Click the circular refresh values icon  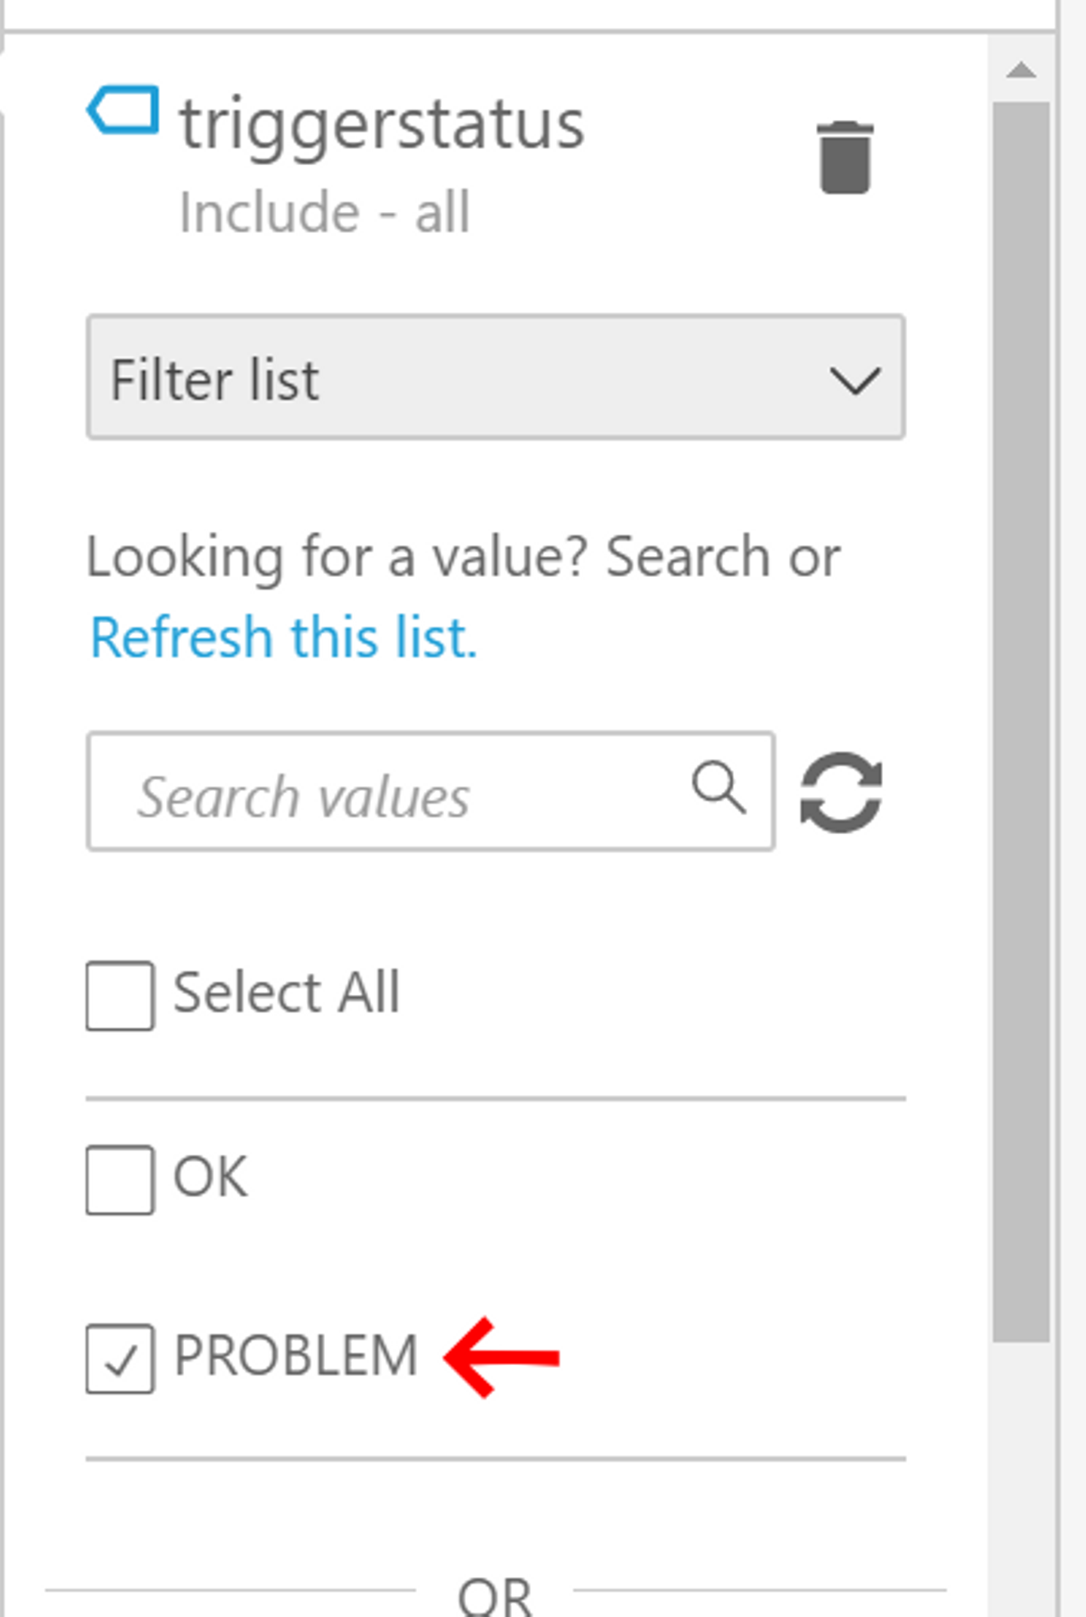click(x=841, y=792)
